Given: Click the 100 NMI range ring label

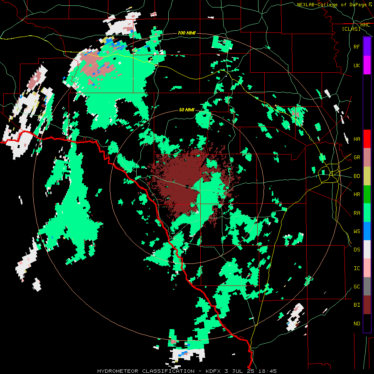Looking at the screenshot, I should 187,33.
